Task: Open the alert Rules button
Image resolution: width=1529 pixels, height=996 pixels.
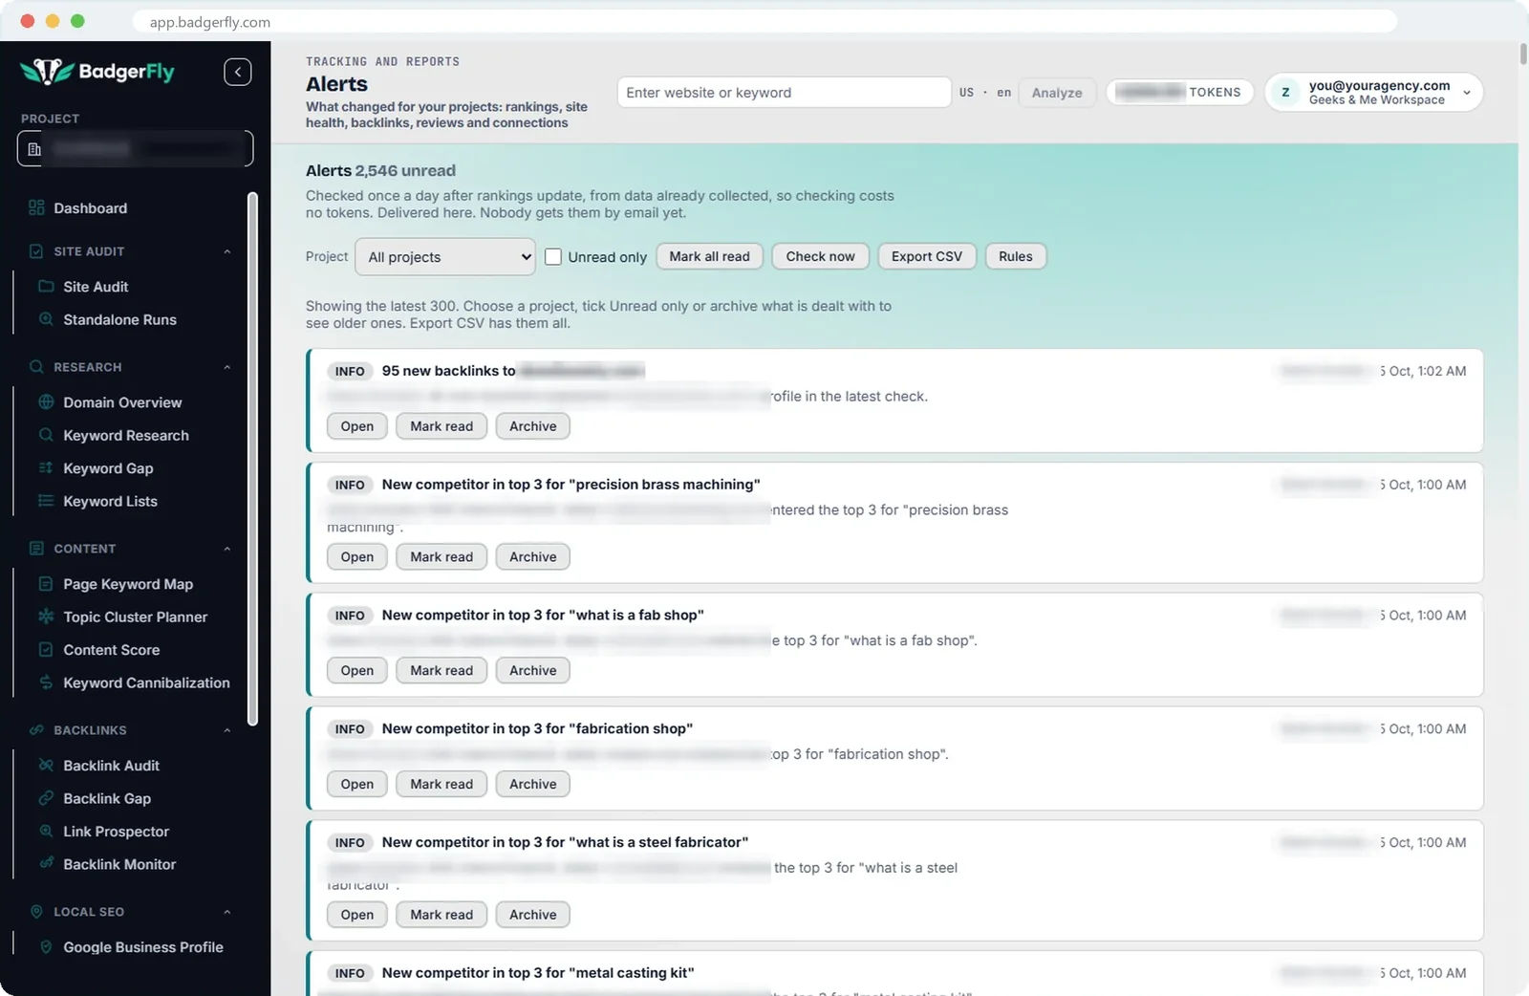Action: click(1016, 256)
